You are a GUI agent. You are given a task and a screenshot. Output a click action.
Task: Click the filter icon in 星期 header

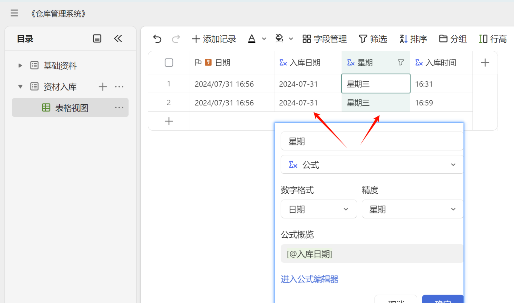400,62
